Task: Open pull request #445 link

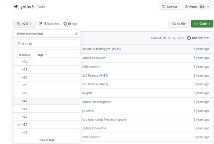Action: point(116,49)
